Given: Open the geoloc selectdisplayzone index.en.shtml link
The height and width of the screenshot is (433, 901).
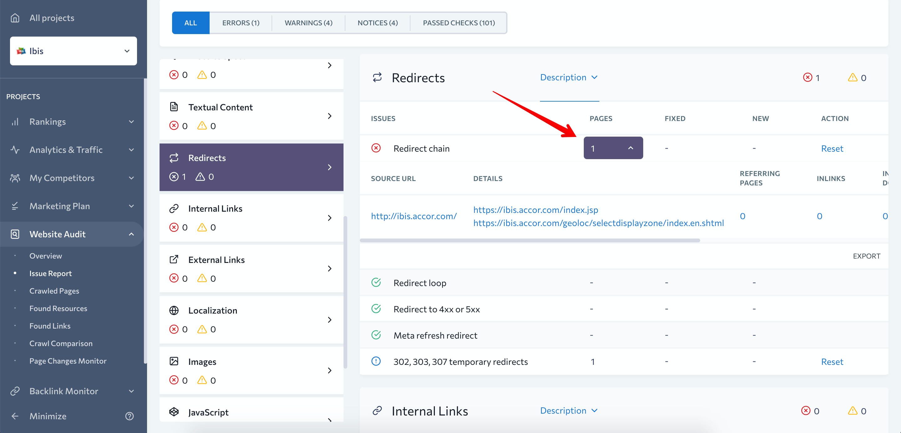Looking at the screenshot, I should (598, 223).
